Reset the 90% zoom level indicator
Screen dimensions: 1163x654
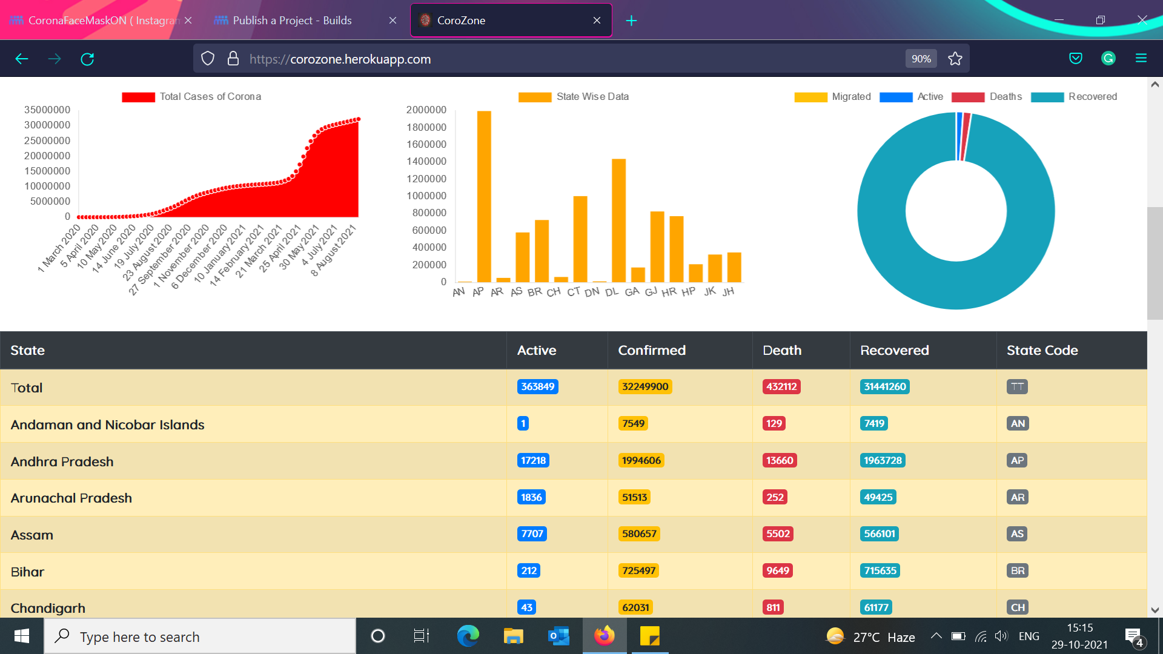coord(921,59)
